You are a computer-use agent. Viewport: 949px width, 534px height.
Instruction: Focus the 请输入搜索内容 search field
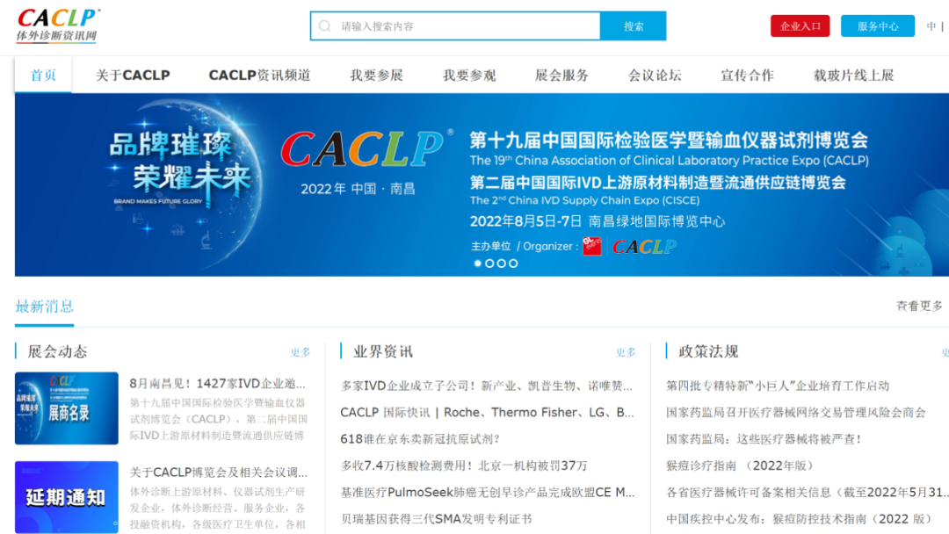[455, 26]
